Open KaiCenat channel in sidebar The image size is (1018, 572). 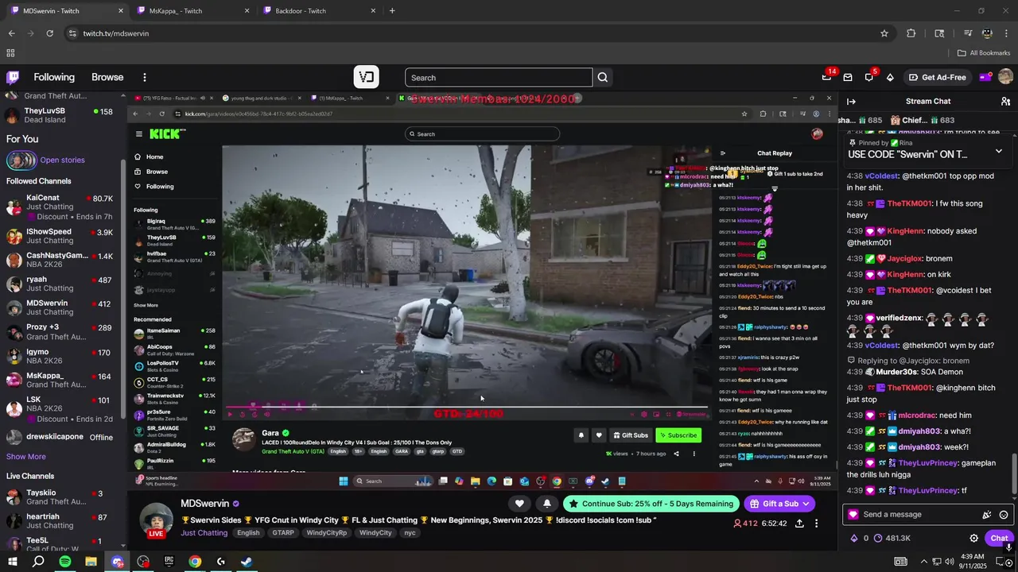click(x=60, y=207)
